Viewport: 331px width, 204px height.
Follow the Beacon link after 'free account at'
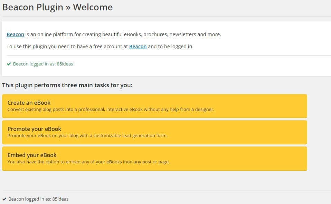point(138,47)
